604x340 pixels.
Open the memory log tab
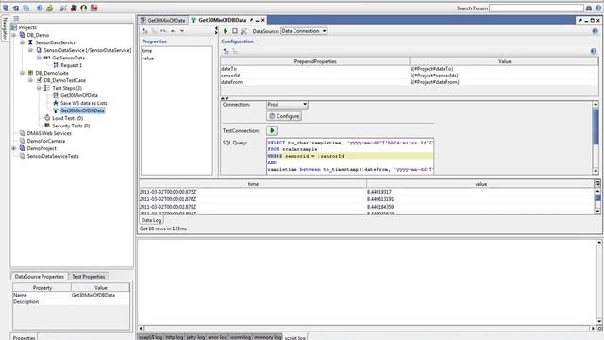(268, 337)
